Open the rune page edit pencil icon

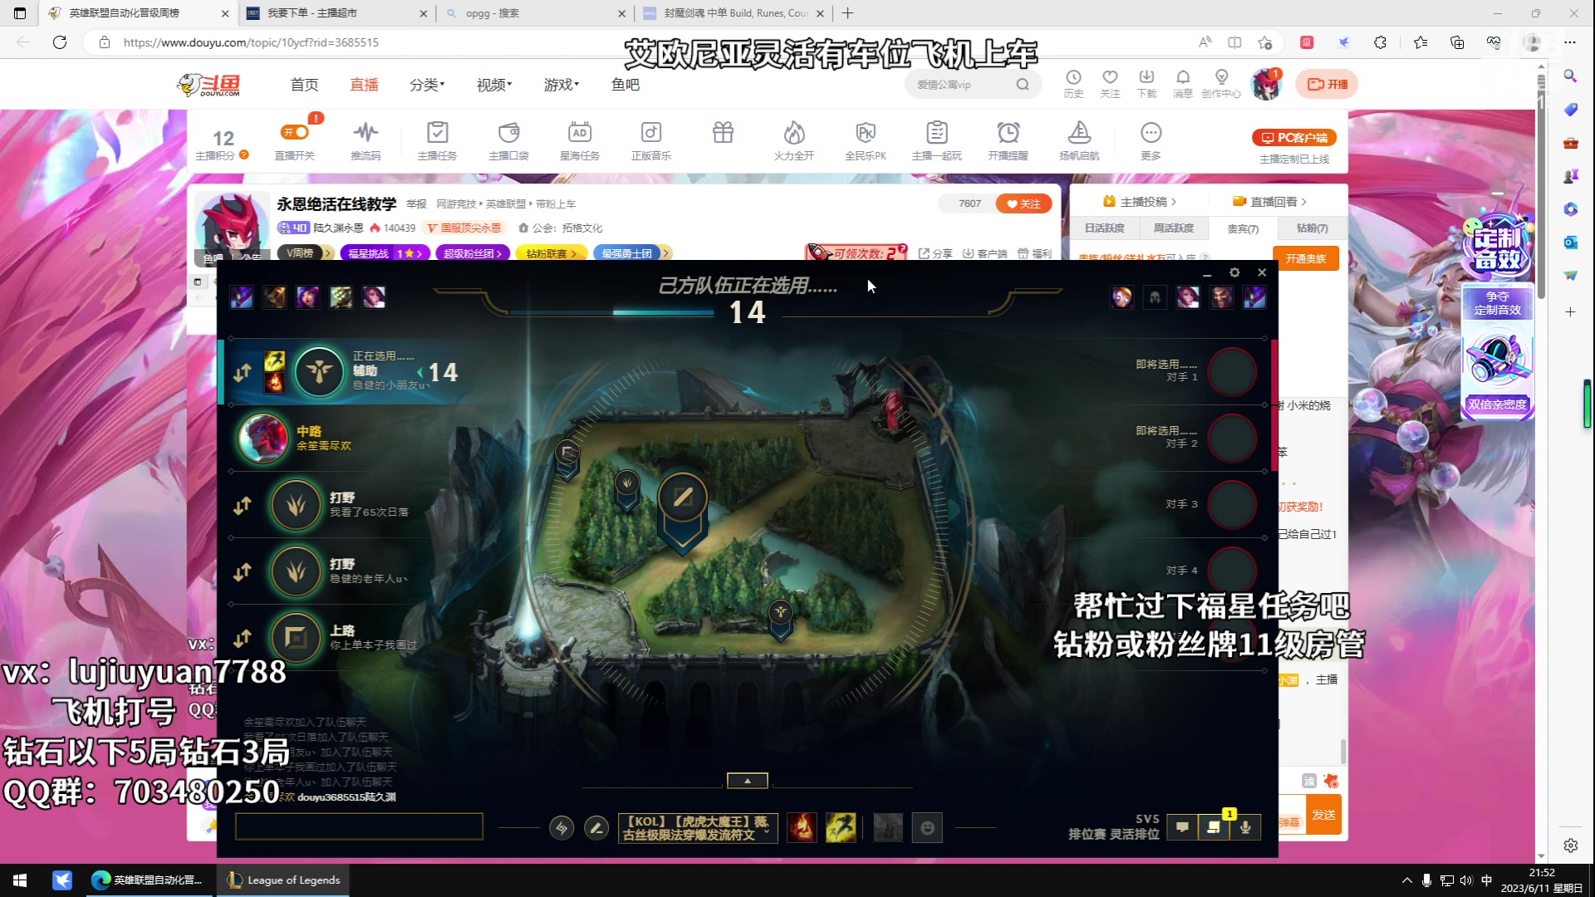[x=596, y=828]
